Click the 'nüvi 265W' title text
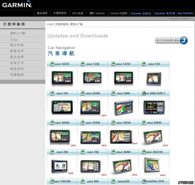Screen dimensions: 195x185 [x=93, y=93]
